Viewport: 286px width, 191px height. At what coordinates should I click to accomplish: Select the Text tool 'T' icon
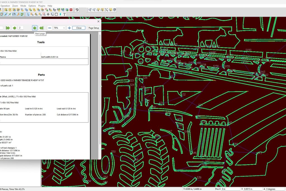click(64, 14)
